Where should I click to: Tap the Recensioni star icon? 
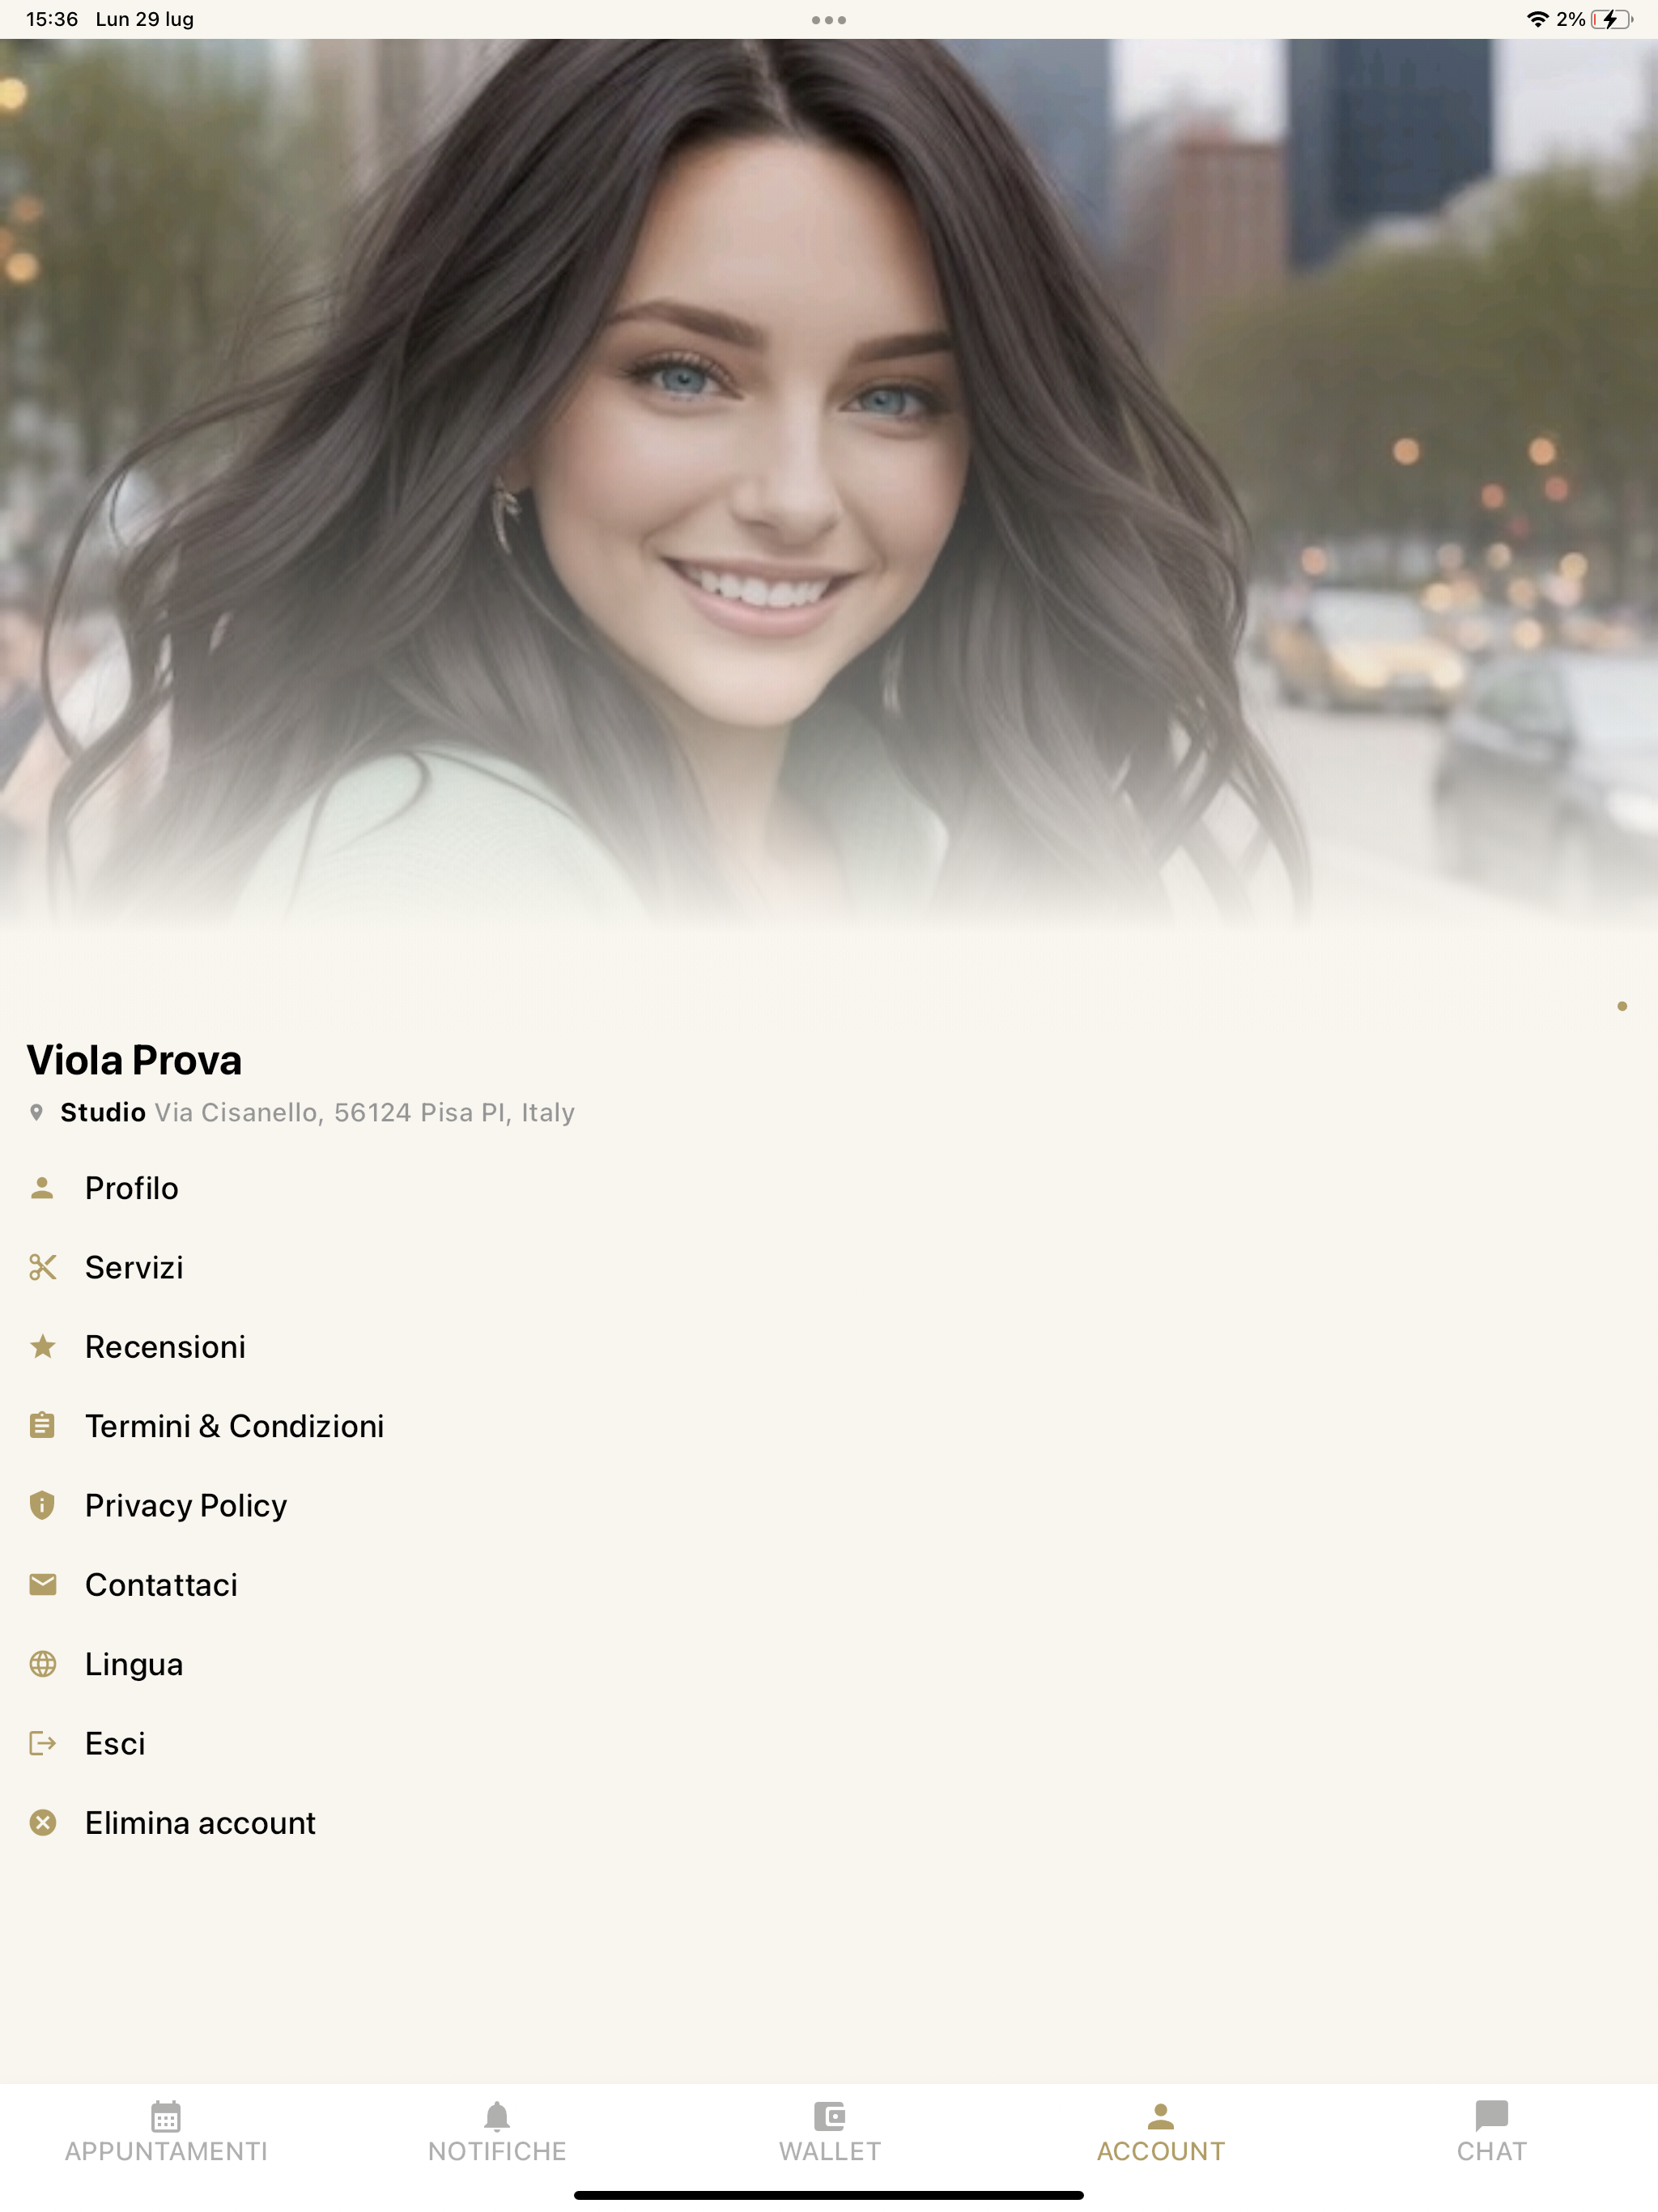point(42,1346)
